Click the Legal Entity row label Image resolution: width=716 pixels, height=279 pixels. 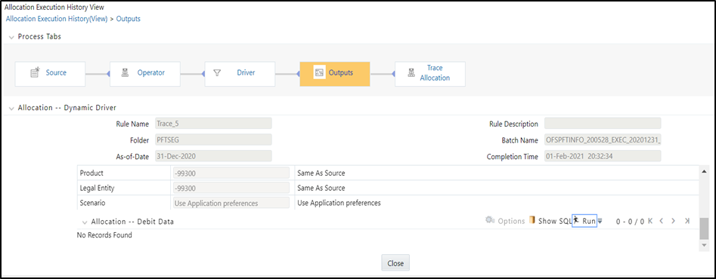(x=98, y=188)
